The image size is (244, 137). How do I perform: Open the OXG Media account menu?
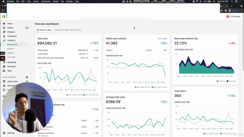233,16
